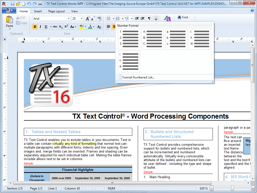This screenshot has height=193, width=257.
Task: Expand the structured list dropdown arrow
Action: click(132, 19)
